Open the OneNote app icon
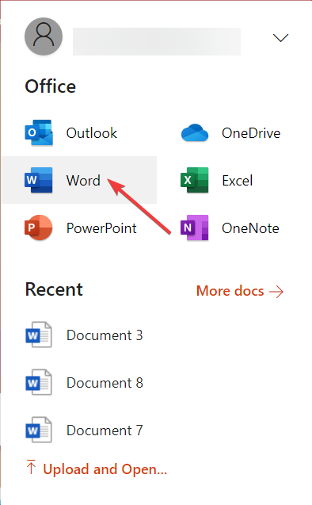The image size is (312, 505). 195,228
